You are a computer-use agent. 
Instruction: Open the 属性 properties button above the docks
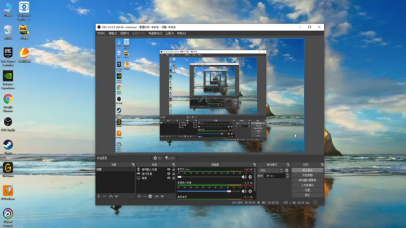click(158, 158)
